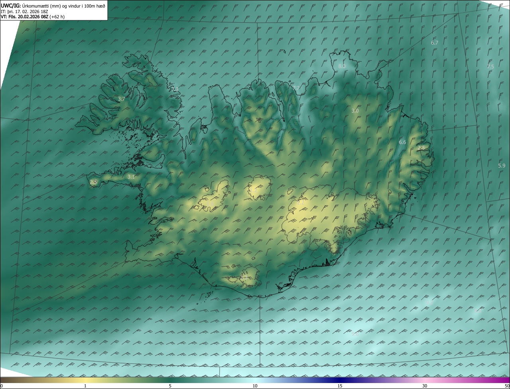Click the map value 1.6
The image size is (510, 389).
[x=211, y=204]
